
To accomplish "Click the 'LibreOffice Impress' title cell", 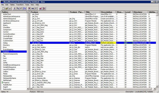I will point(92,76).
